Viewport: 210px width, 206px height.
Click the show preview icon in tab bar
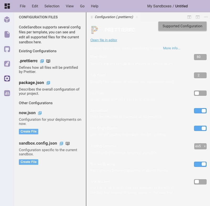(198, 17)
